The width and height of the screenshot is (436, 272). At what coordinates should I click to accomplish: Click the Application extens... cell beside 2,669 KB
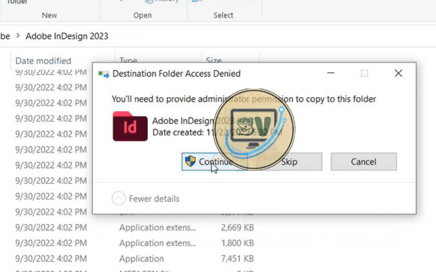click(158, 227)
